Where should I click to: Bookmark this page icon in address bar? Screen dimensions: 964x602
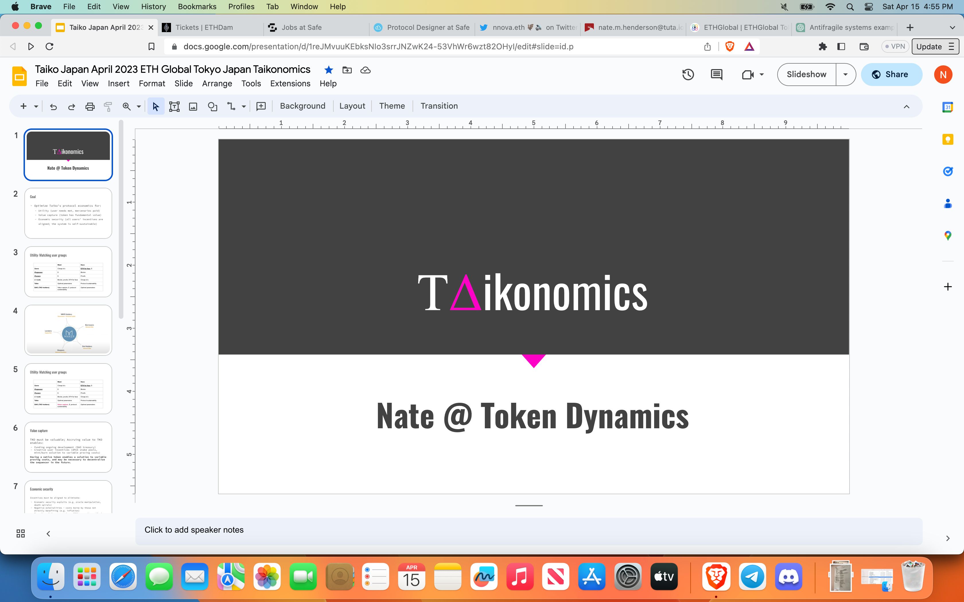(x=151, y=46)
